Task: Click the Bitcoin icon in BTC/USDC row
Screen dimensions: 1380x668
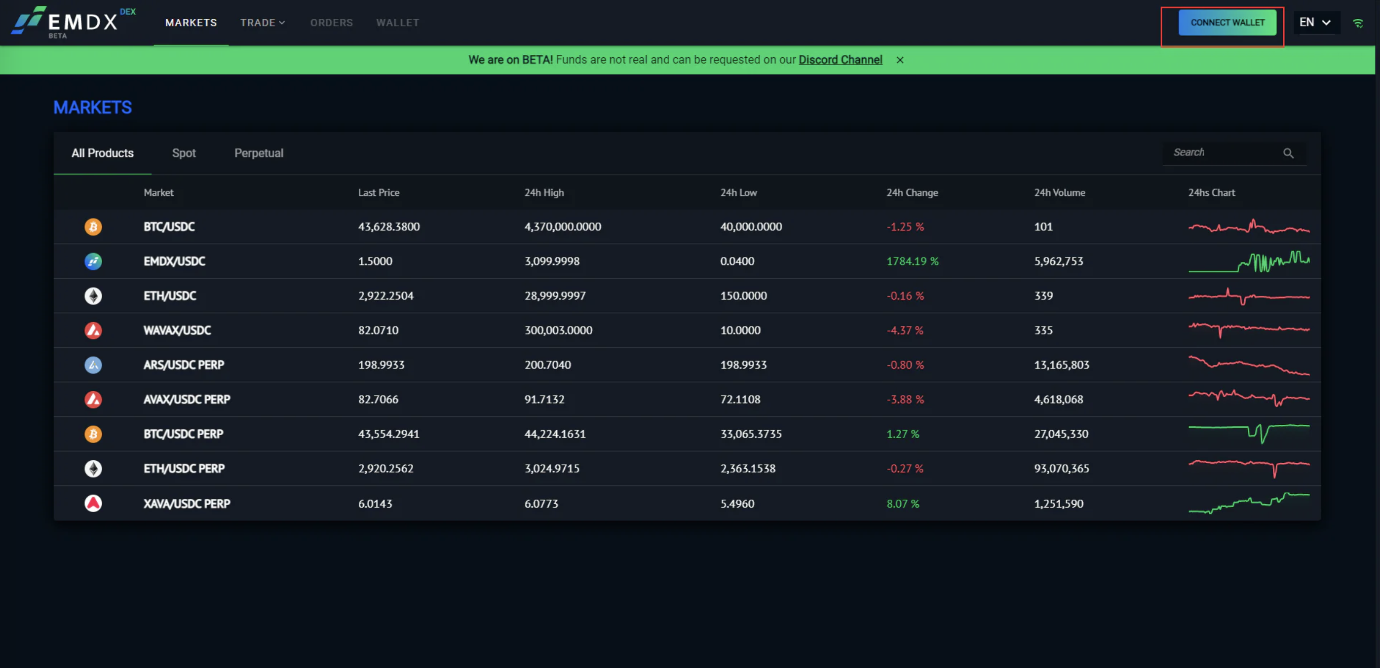Action: pyautogui.click(x=93, y=226)
